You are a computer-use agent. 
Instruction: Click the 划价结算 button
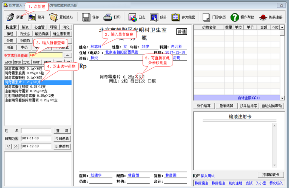click(204, 106)
